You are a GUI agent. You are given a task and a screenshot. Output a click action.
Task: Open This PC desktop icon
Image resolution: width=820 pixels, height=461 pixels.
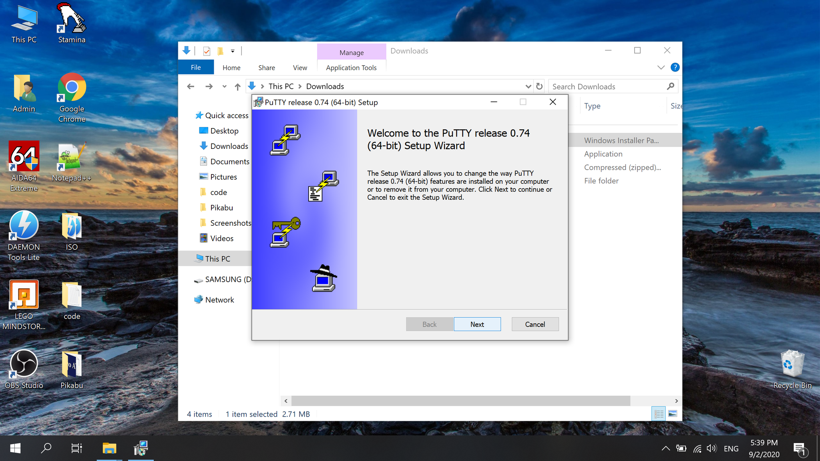click(x=24, y=24)
